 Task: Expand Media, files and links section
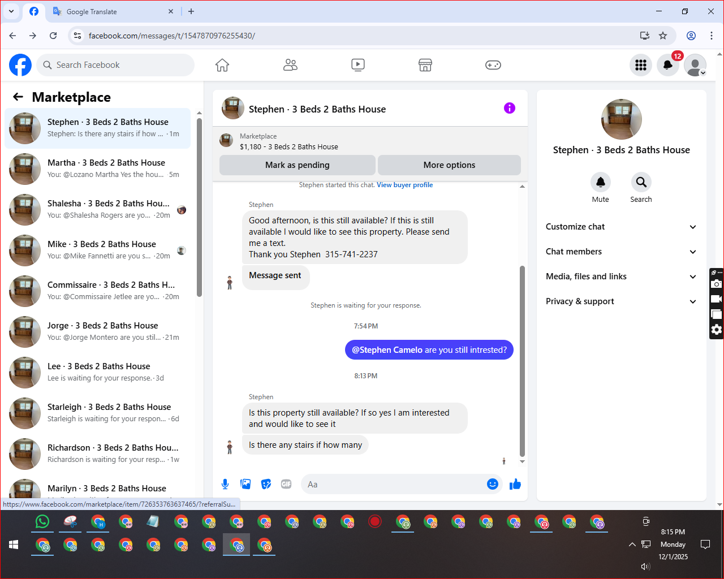coord(621,276)
